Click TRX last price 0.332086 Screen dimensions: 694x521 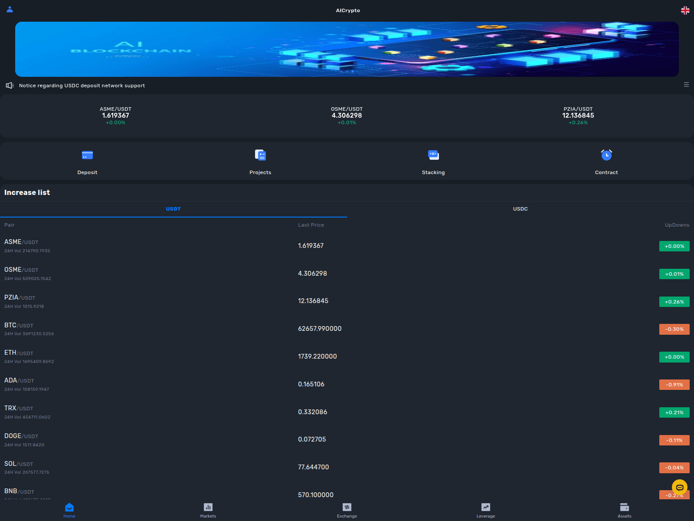point(312,412)
